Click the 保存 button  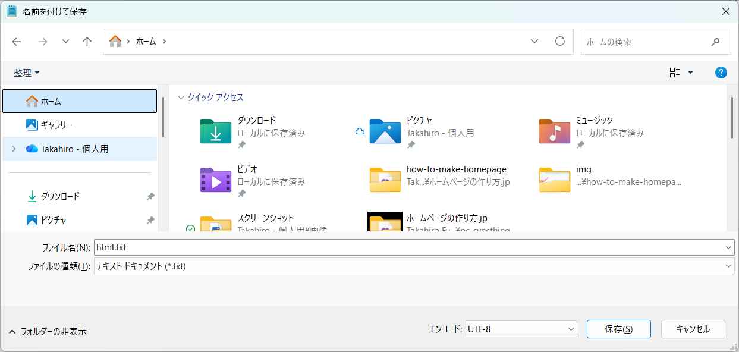[618, 329]
